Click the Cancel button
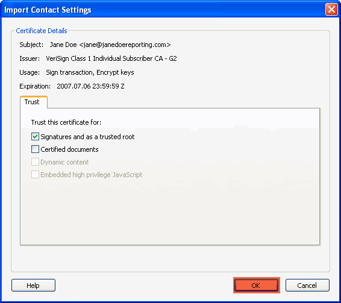 307,285
